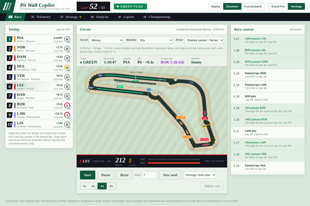Click the GREEN FLAG status badge

(130, 7)
